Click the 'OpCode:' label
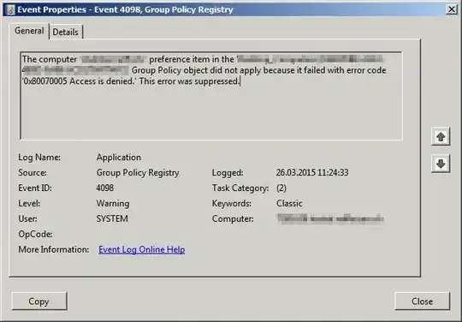This screenshot has height=322, width=462. click(x=35, y=234)
